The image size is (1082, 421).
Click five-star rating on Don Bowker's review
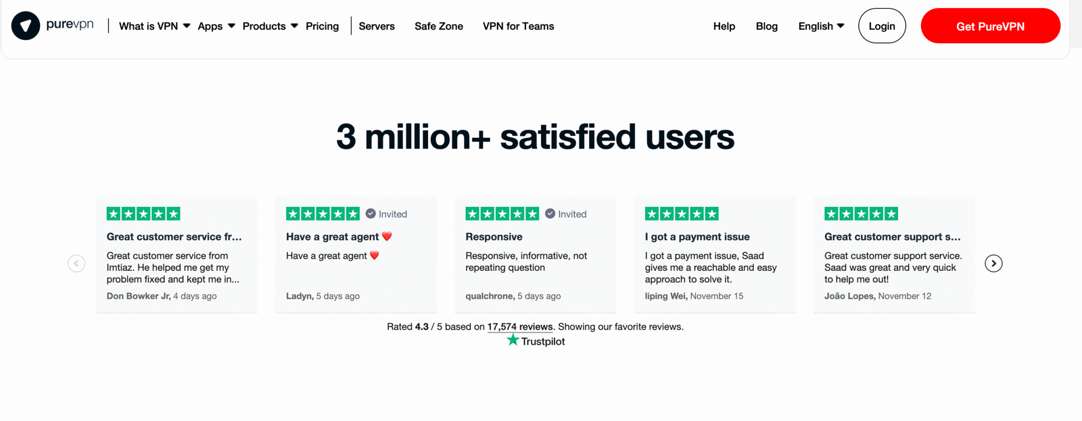143,214
